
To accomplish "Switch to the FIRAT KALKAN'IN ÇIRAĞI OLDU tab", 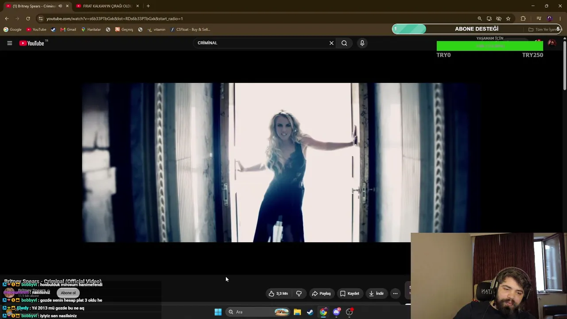I will pyautogui.click(x=107, y=6).
